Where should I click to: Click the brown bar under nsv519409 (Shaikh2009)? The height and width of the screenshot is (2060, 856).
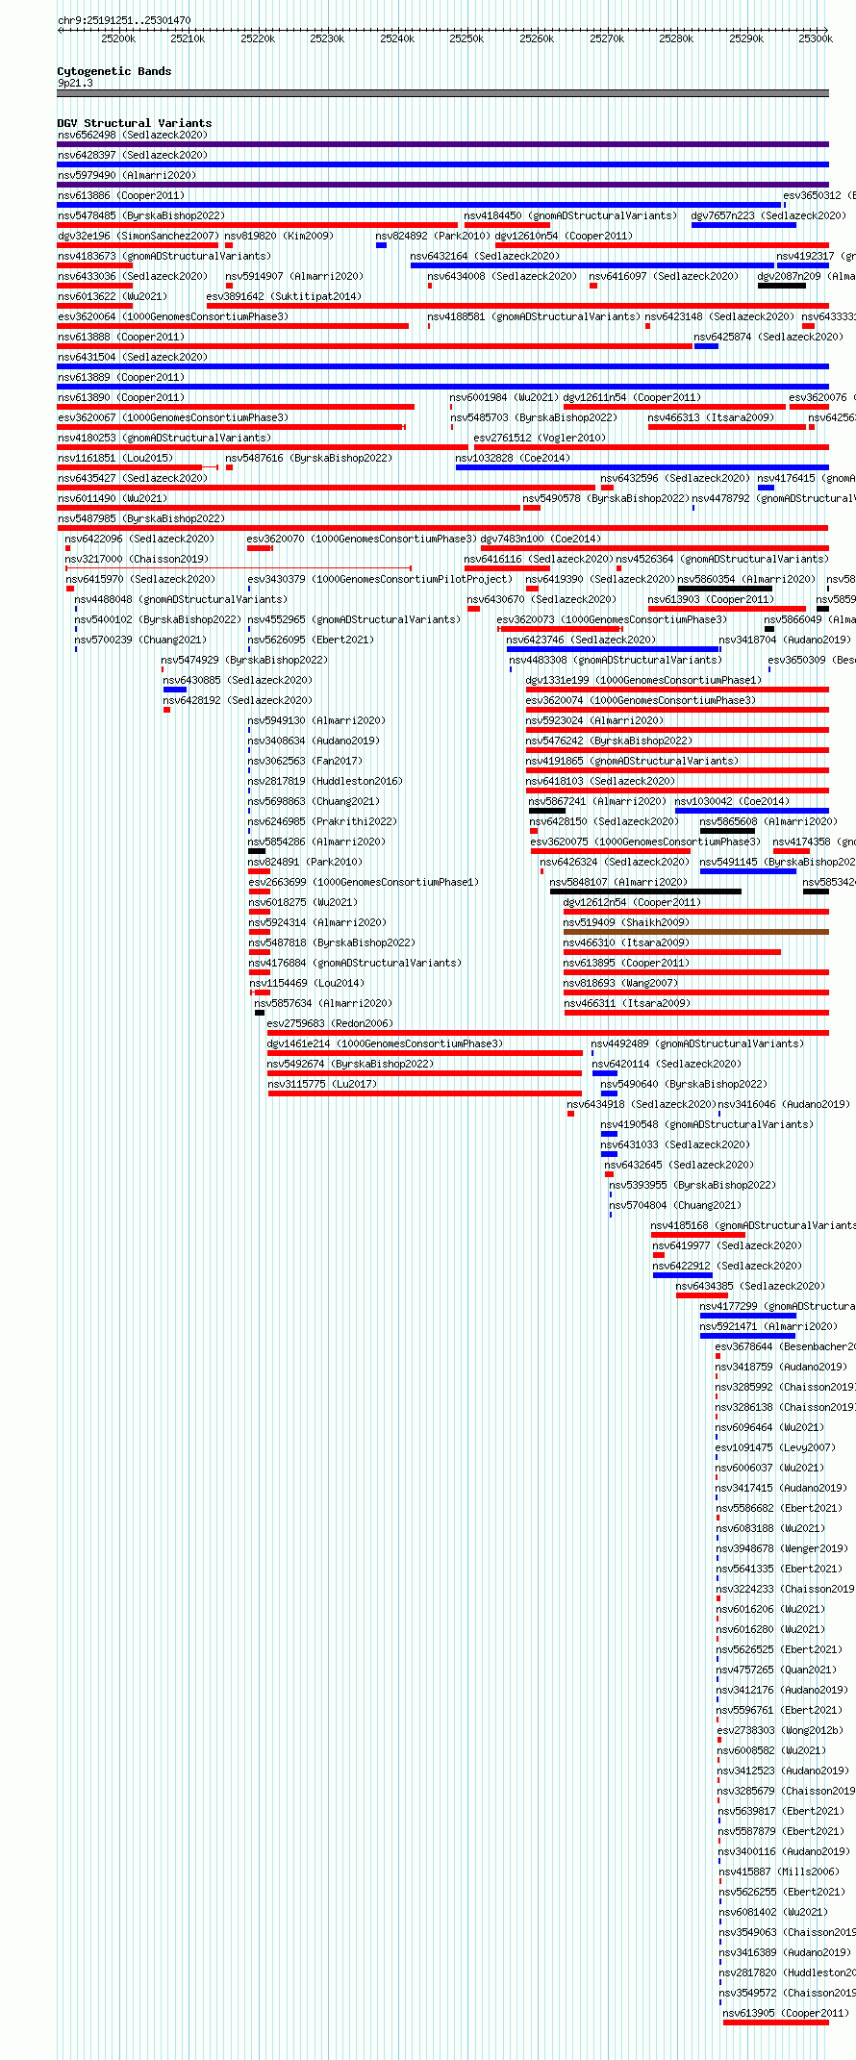click(695, 932)
